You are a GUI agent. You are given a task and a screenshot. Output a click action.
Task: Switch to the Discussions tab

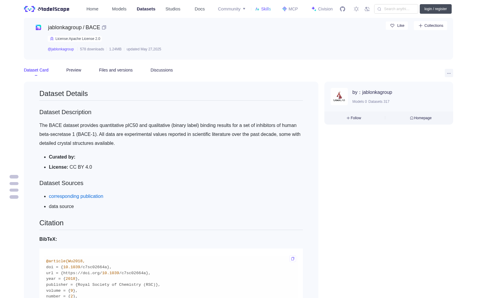162,70
